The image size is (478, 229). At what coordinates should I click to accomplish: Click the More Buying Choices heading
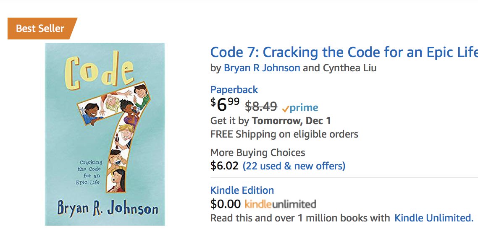pos(257,152)
